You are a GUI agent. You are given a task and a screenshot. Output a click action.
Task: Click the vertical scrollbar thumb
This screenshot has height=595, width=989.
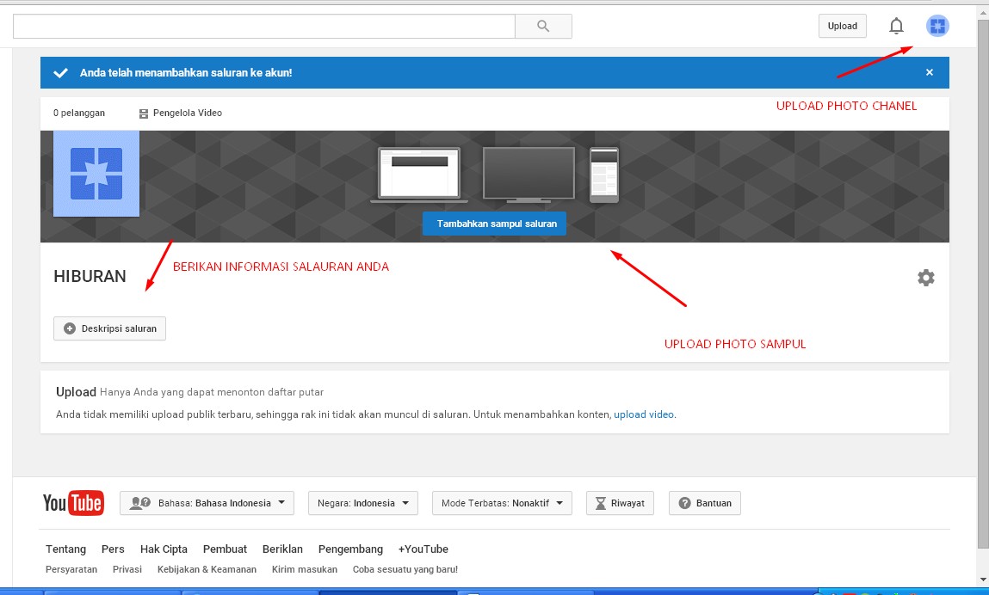click(x=983, y=284)
